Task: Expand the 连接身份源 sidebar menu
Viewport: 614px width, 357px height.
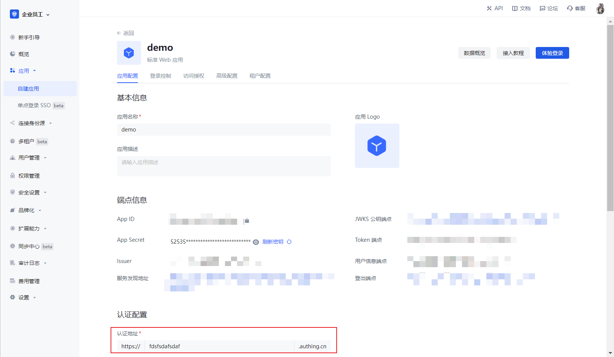Action: 32,123
